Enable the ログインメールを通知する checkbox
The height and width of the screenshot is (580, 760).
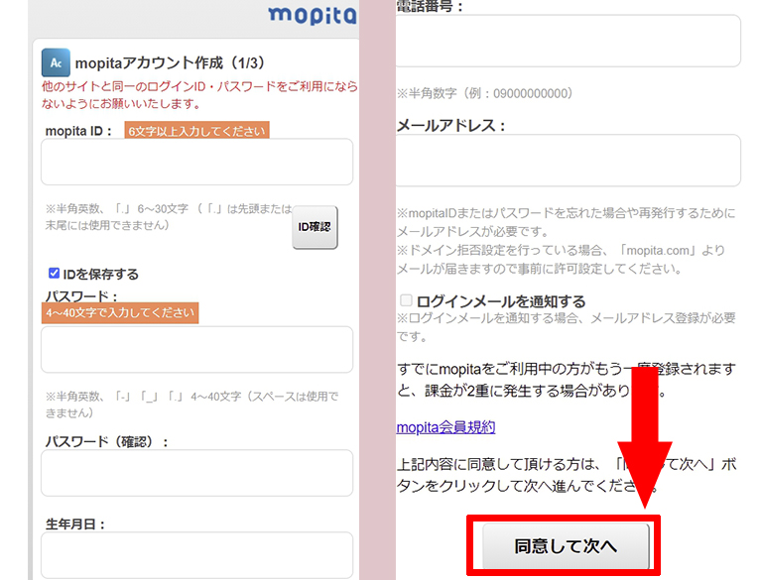tap(406, 300)
